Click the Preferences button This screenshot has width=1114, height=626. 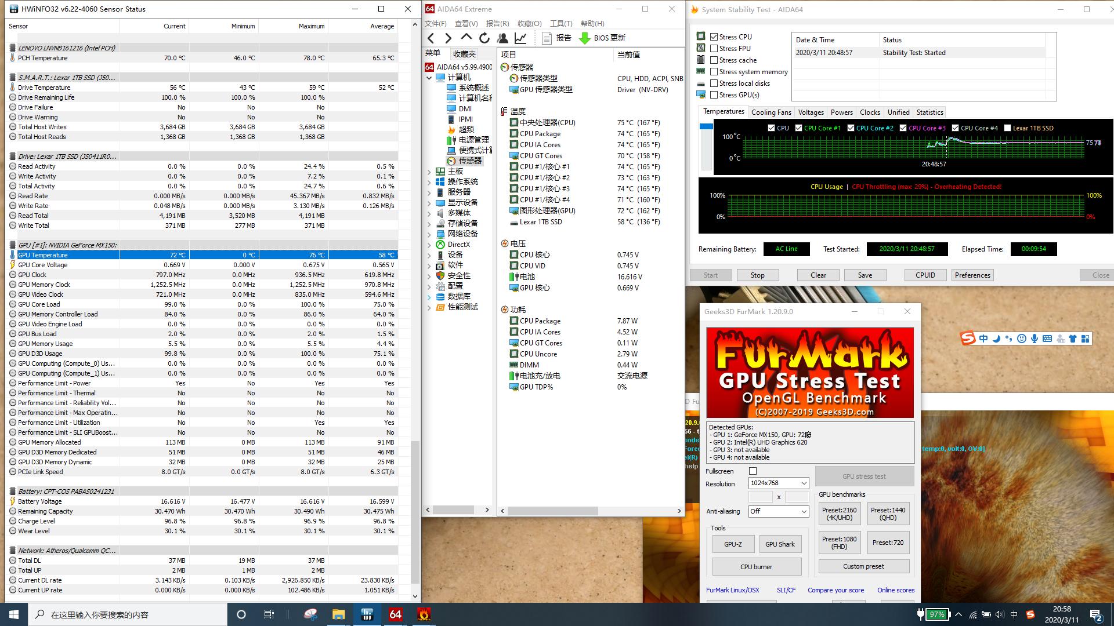[972, 275]
